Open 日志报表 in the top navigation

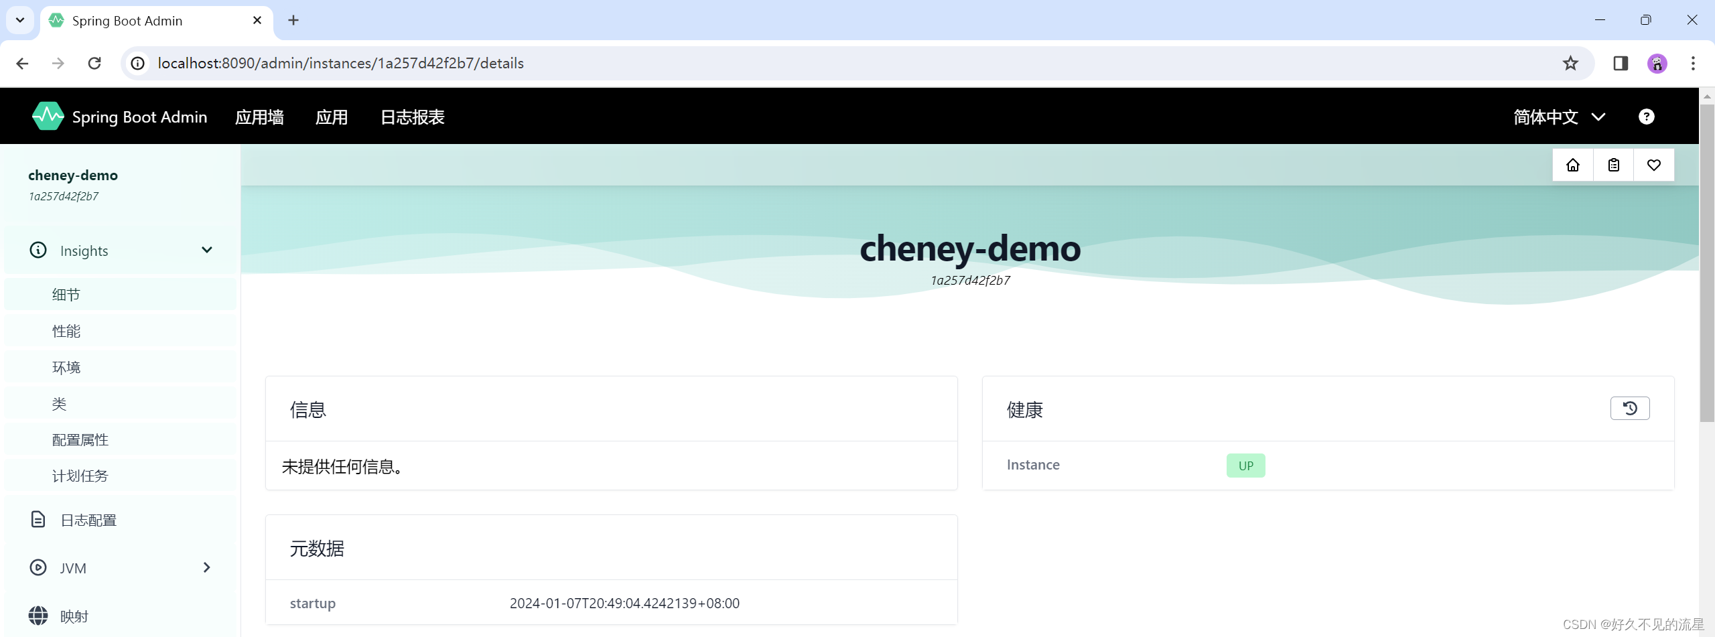412,117
